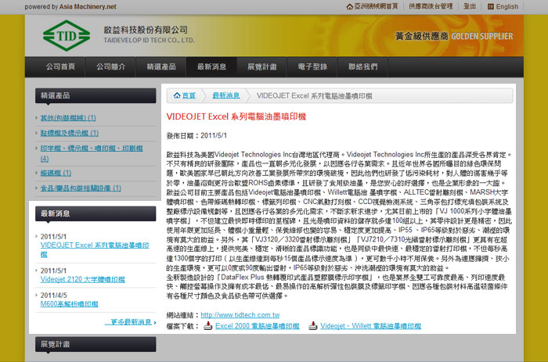Click the 啟益科技股份有限公司 company name
548x362 pixels.
coord(146,30)
